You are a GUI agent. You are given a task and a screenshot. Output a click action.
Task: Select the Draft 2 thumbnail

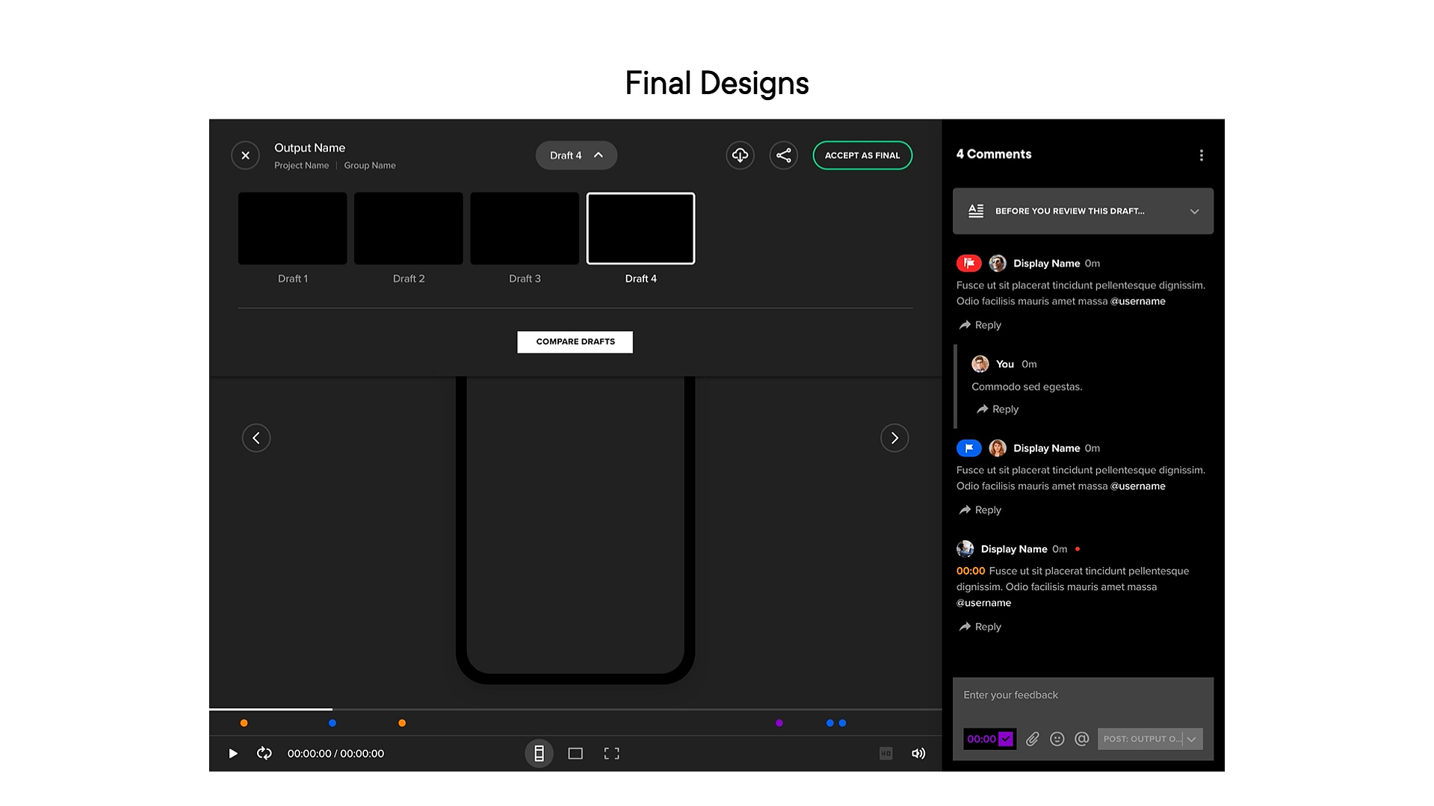[408, 229]
